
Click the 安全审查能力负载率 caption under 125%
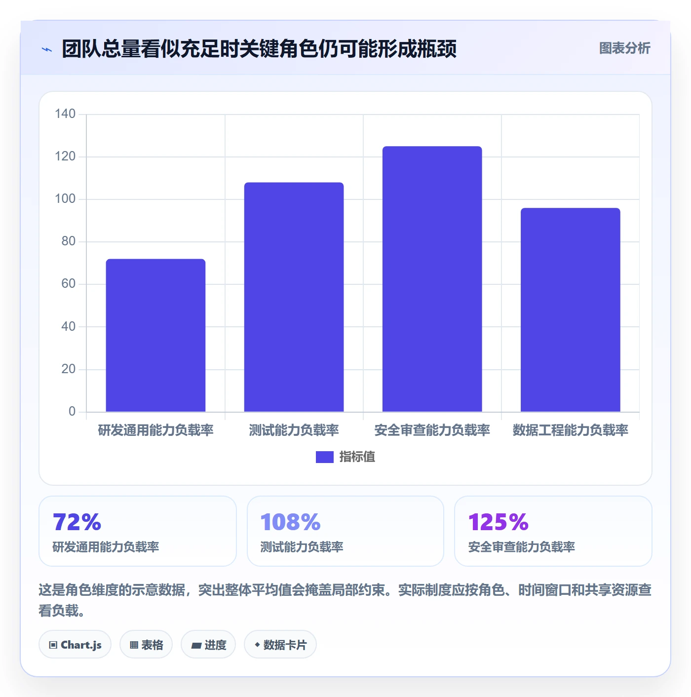(522, 547)
